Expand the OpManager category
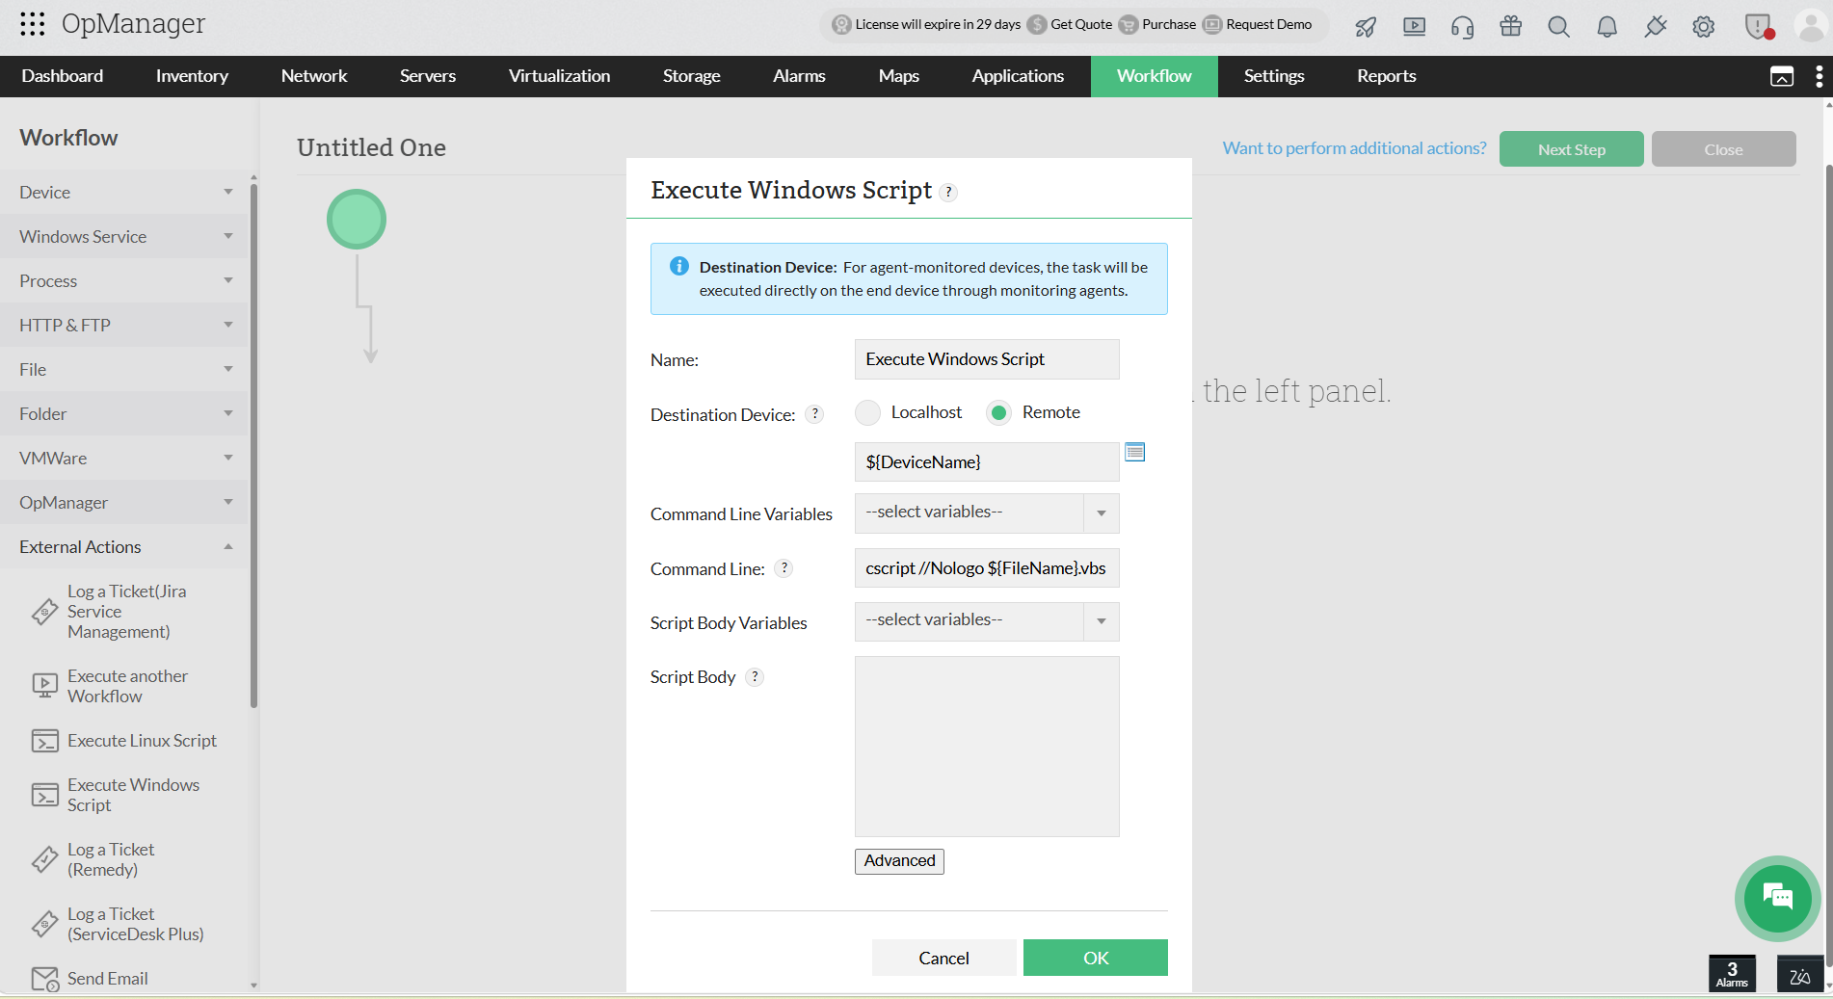1833x999 pixels. 124,502
